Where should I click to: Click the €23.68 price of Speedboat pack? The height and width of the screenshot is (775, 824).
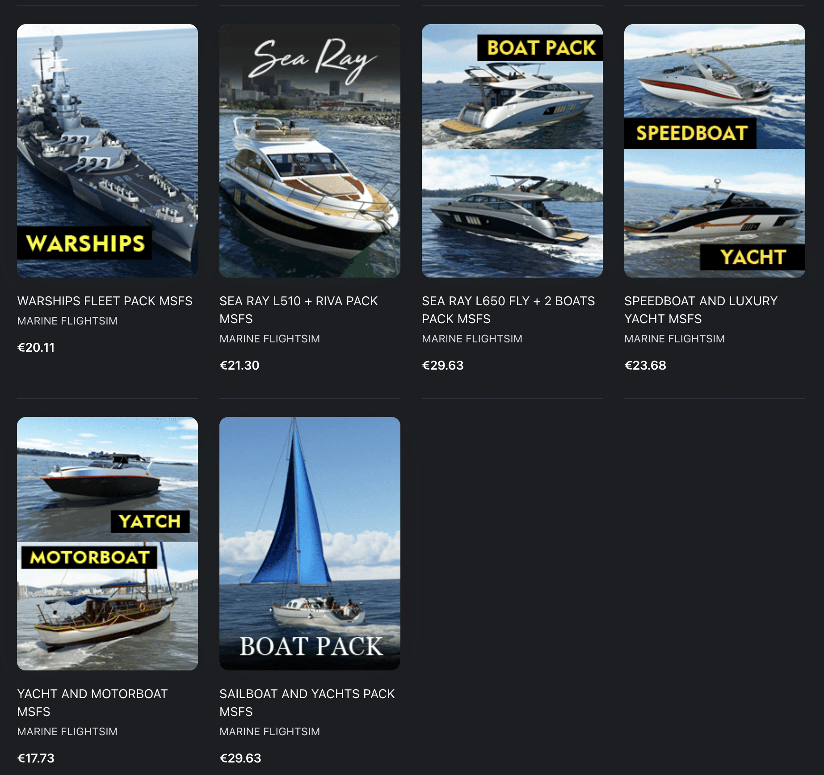point(645,365)
